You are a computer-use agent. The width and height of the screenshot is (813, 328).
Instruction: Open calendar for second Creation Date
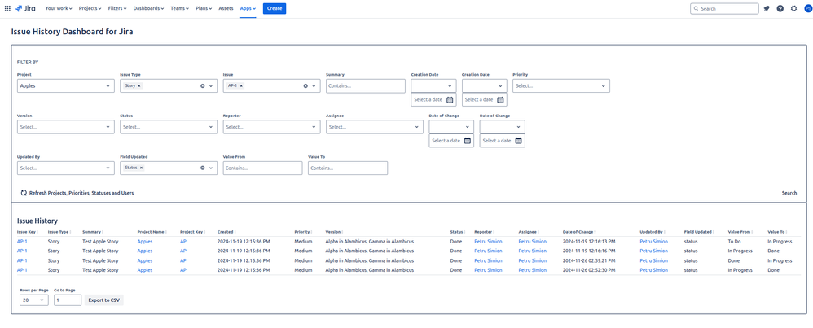pos(500,99)
